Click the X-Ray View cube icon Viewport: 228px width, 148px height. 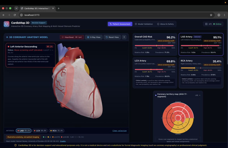(88, 37)
